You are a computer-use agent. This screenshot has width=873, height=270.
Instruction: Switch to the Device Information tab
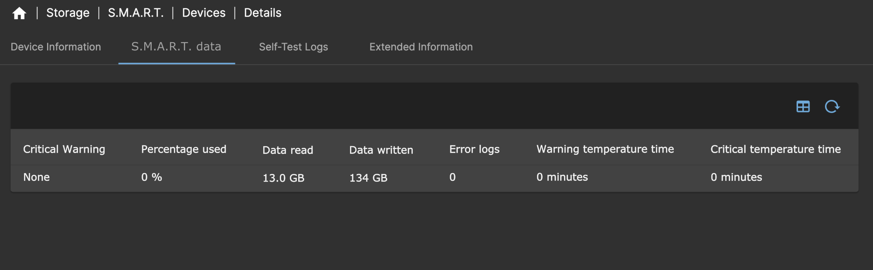pos(56,47)
